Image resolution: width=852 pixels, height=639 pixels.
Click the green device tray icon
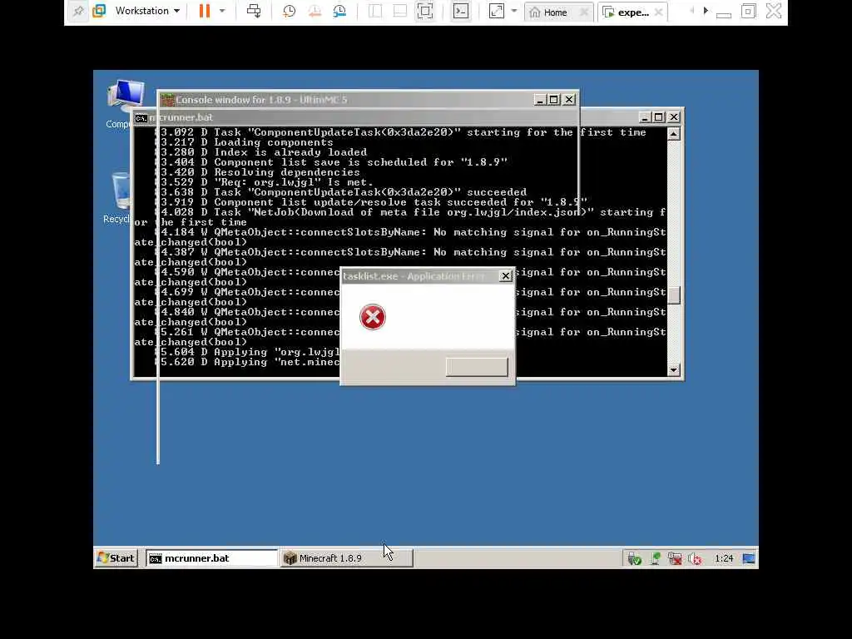pyautogui.click(x=656, y=558)
